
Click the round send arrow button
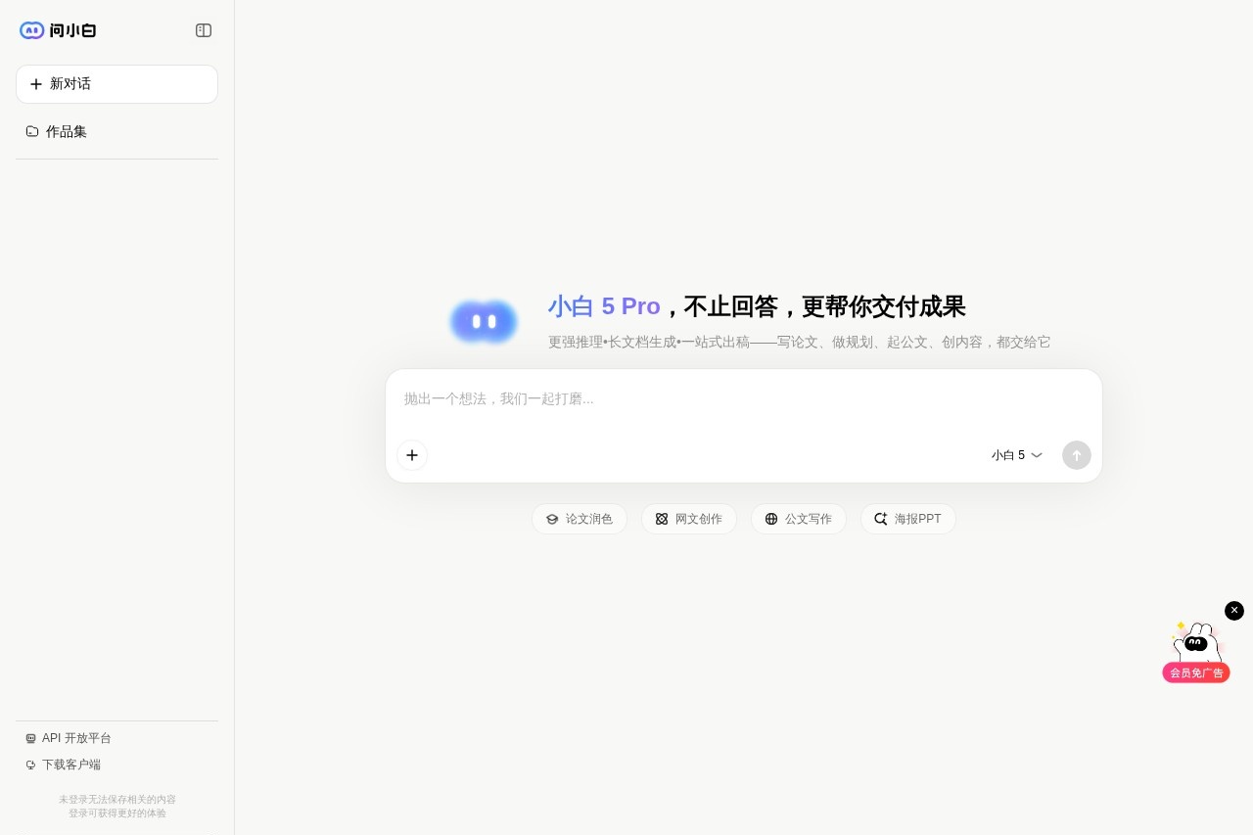(x=1077, y=455)
